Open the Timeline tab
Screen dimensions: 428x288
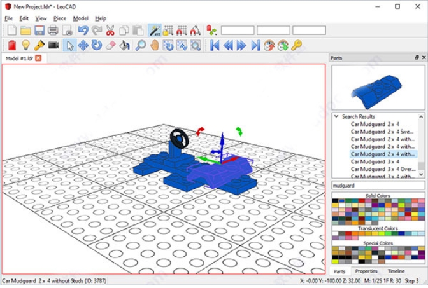[x=396, y=271]
